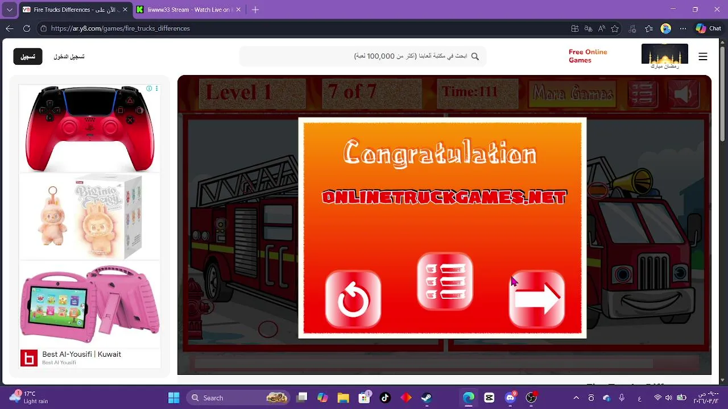Open a new browser tab
Screen dimensions: 728x409
point(255,10)
